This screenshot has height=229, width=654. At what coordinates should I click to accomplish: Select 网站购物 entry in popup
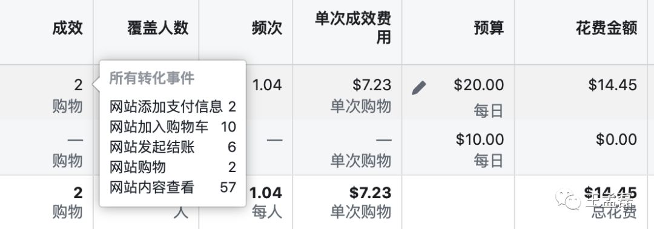[x=173, y=167]
